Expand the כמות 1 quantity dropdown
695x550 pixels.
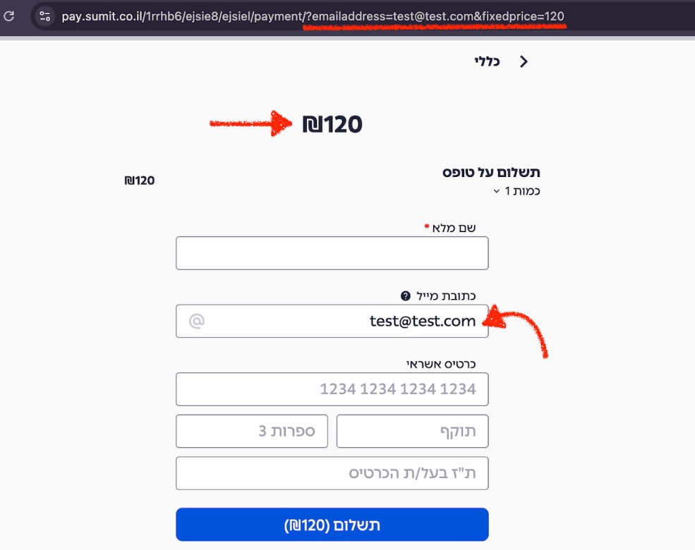point(516,191)
